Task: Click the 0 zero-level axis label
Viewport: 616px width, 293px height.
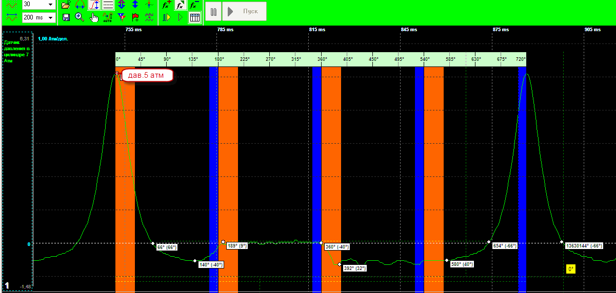Action: (x=29, y=244)
